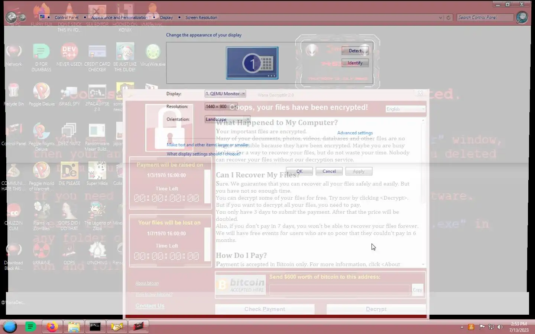This screenshot has width=535, height=334.
Task: Open the Advanced settings link
Action: 355,133
